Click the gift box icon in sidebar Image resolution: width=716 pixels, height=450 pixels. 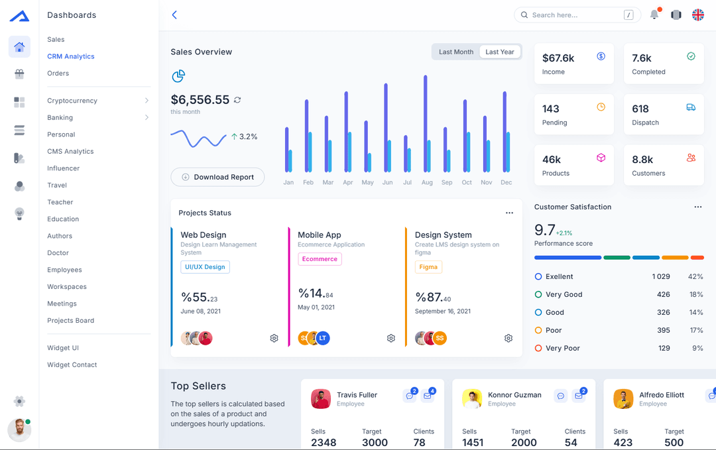(19, 74)
